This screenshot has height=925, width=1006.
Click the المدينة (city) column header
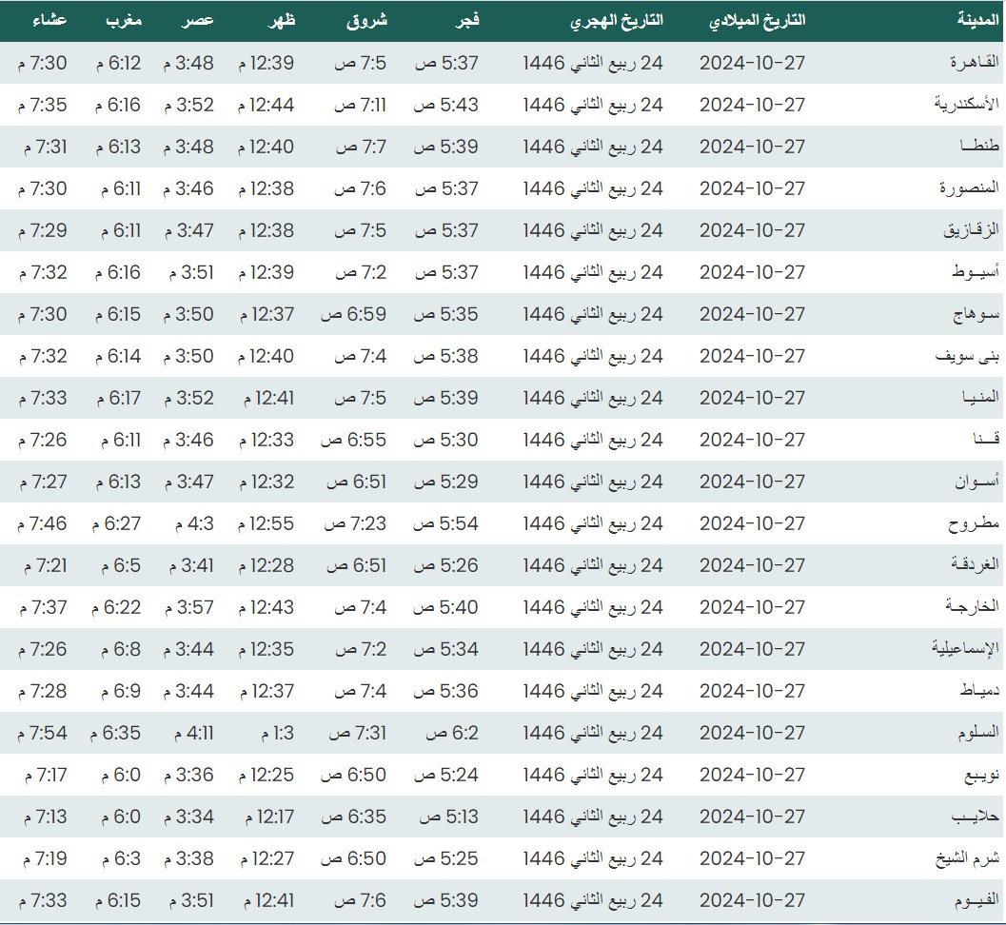pos(977,20)
